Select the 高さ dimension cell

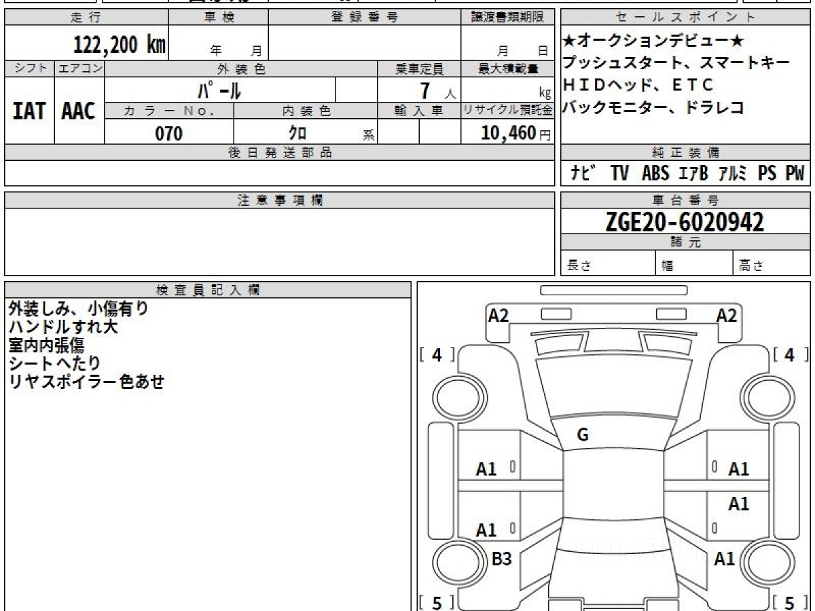[x=772, y=263]
